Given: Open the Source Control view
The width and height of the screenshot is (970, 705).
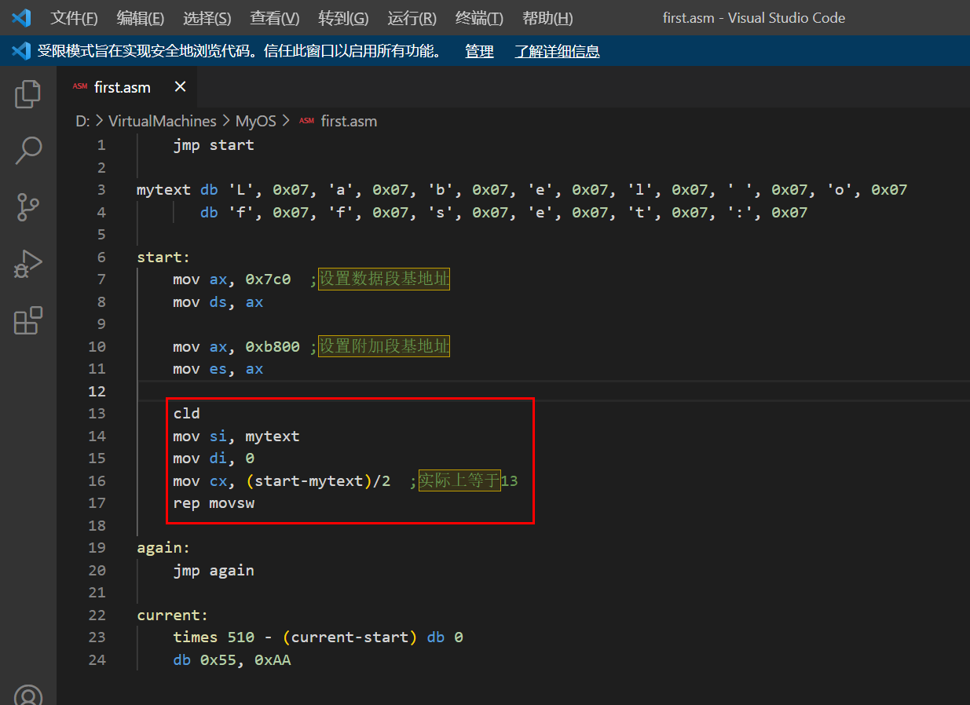Looking at the screenshot, I should click(28, 208).
